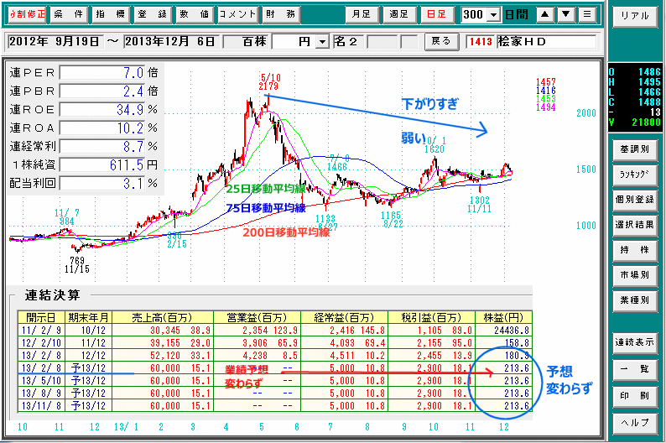Click the 開示日 column header

click(41, 317)
